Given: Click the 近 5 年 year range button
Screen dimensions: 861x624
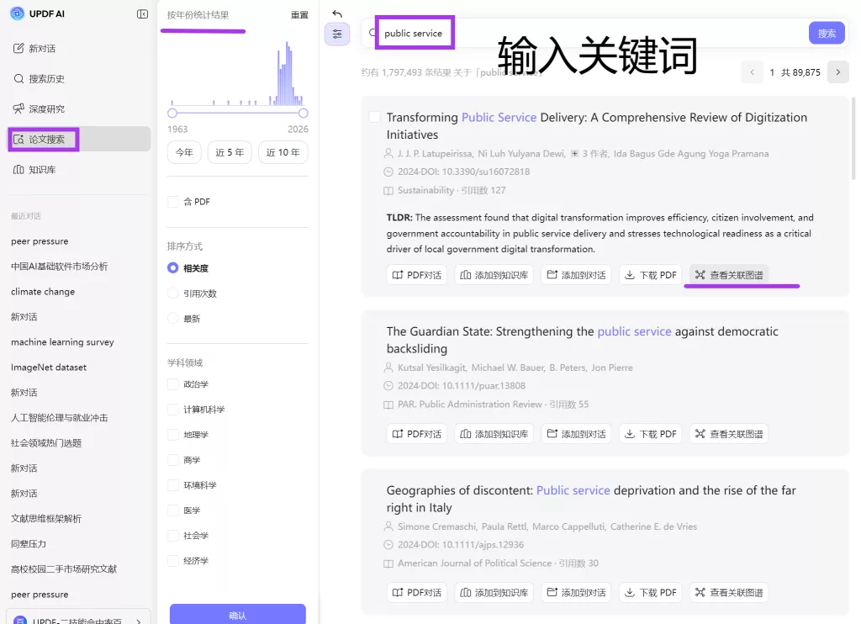Looking at the screenshot, I should point(230,152).
